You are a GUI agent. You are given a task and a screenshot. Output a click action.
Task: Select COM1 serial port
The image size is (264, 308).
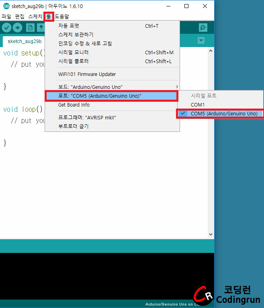tap(221, 105)
